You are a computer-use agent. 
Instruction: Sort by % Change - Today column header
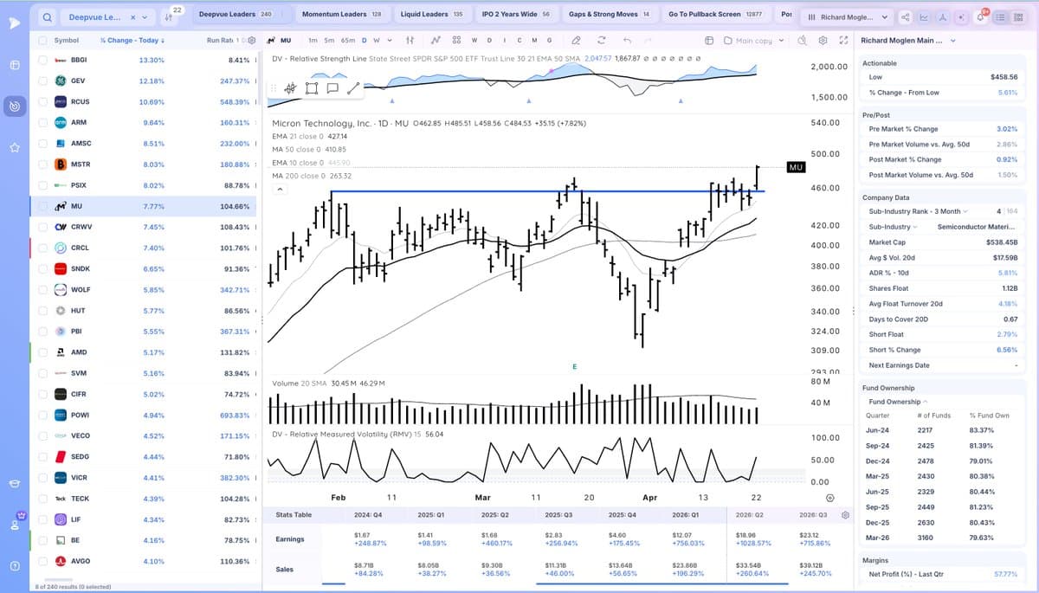(132, 40)
